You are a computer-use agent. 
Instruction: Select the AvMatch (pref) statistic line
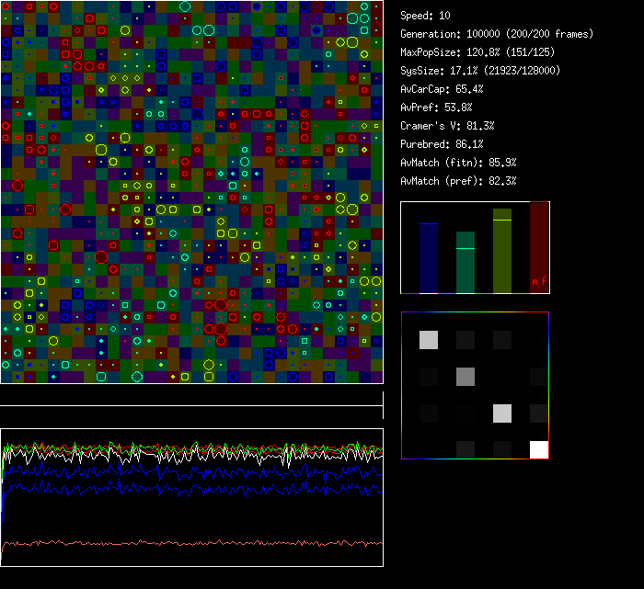click(458, 181)
